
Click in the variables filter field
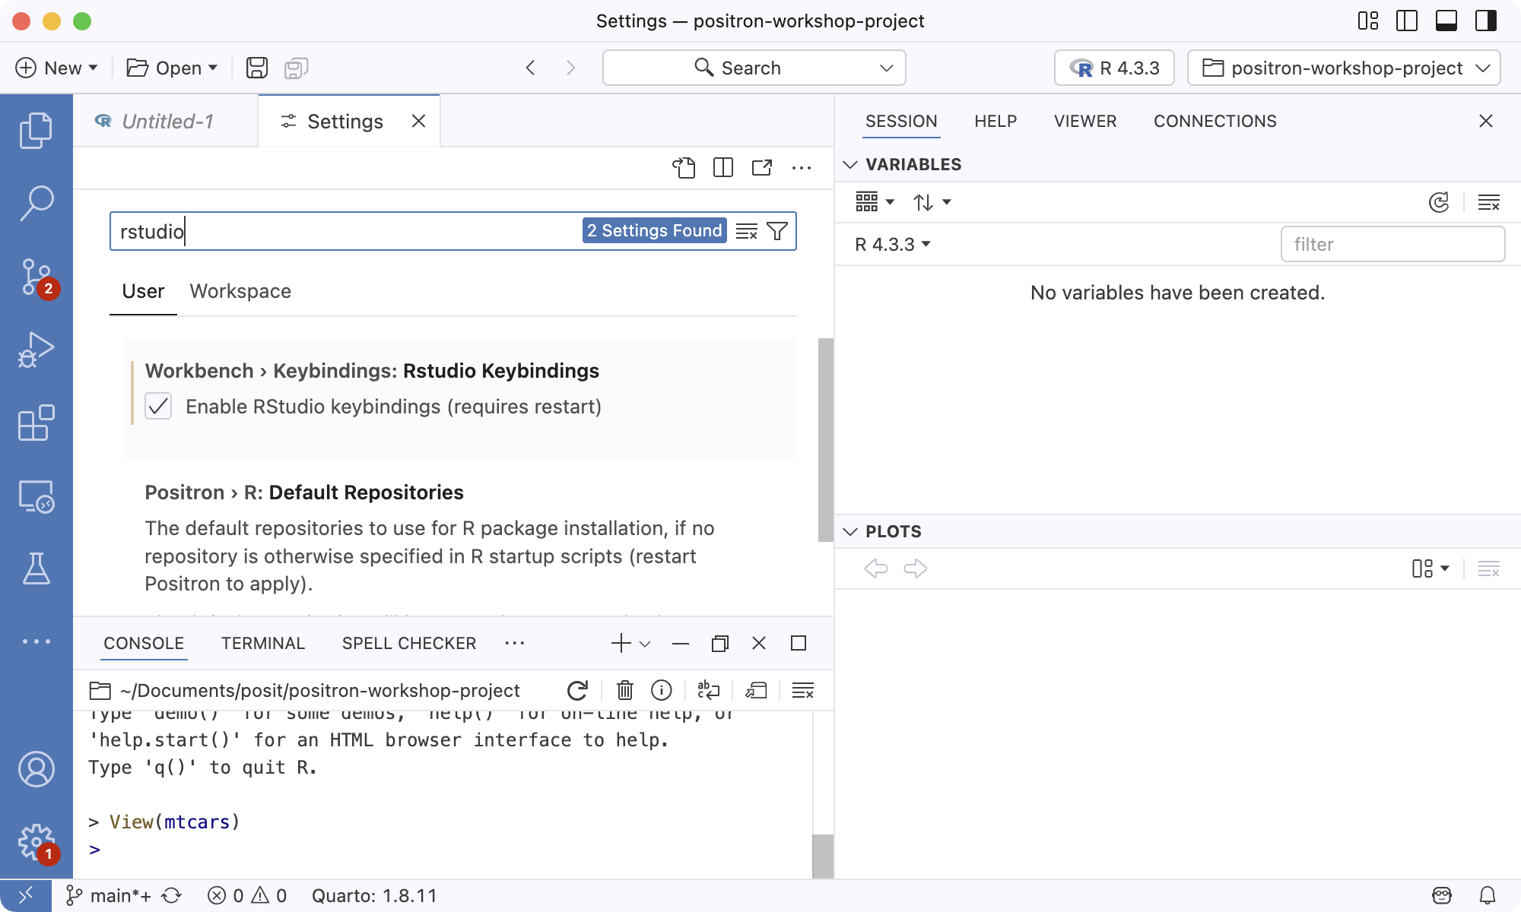pos(1392,244)
